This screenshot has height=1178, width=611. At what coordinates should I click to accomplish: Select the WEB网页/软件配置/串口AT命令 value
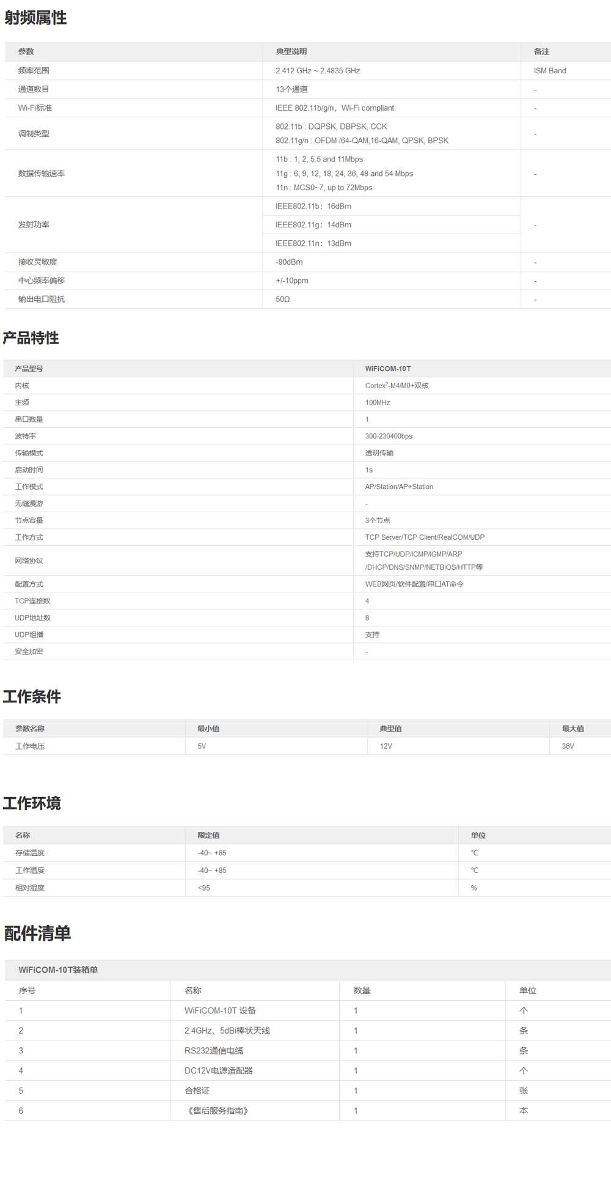[x=414, y=584]
